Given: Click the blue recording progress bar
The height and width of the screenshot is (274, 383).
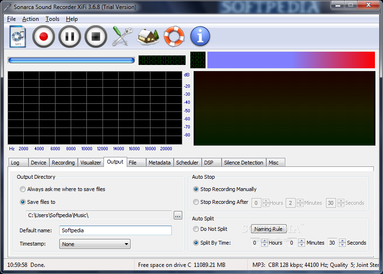Looking at the screenshot, I should point(71,60).
